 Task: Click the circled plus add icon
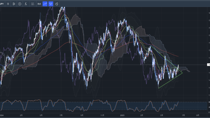tap(20, 4)
